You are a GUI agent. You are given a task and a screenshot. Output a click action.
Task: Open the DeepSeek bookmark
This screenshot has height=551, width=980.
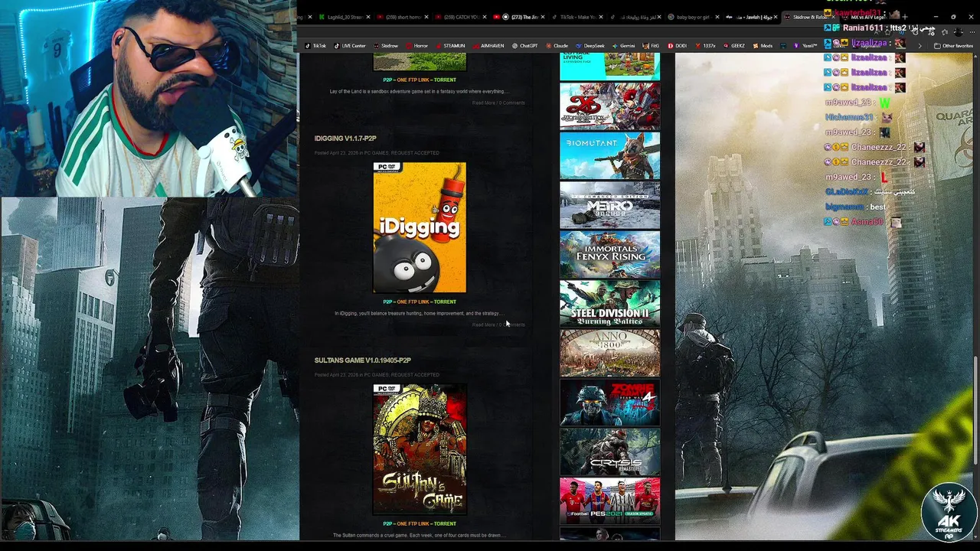pyautogui.click(x=590, y=46)
